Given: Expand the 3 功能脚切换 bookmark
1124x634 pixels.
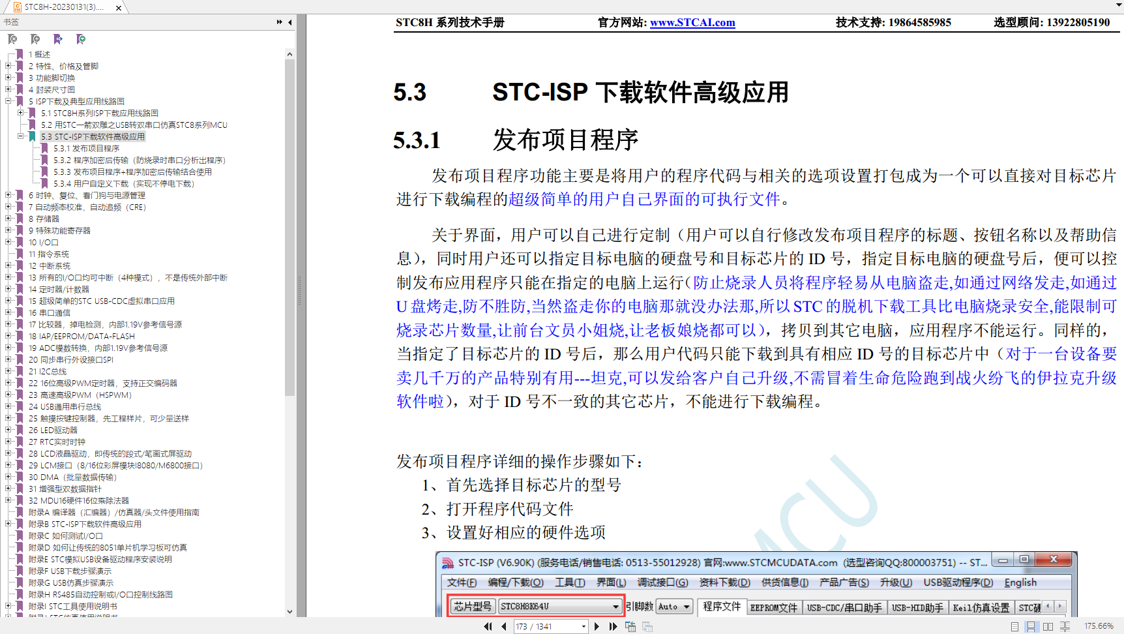Looking at the screenshot, I should click(8, 78).
